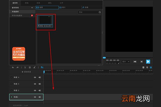Screen dimensions: 161x107
Task: Click the active dot of 轨道1
Action: click(12, 97)
